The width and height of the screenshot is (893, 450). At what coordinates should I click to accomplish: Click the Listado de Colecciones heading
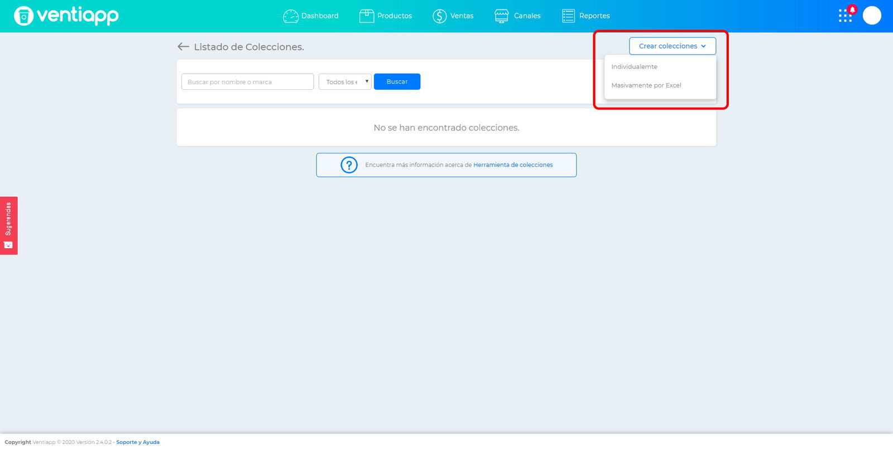click(249, 47)
